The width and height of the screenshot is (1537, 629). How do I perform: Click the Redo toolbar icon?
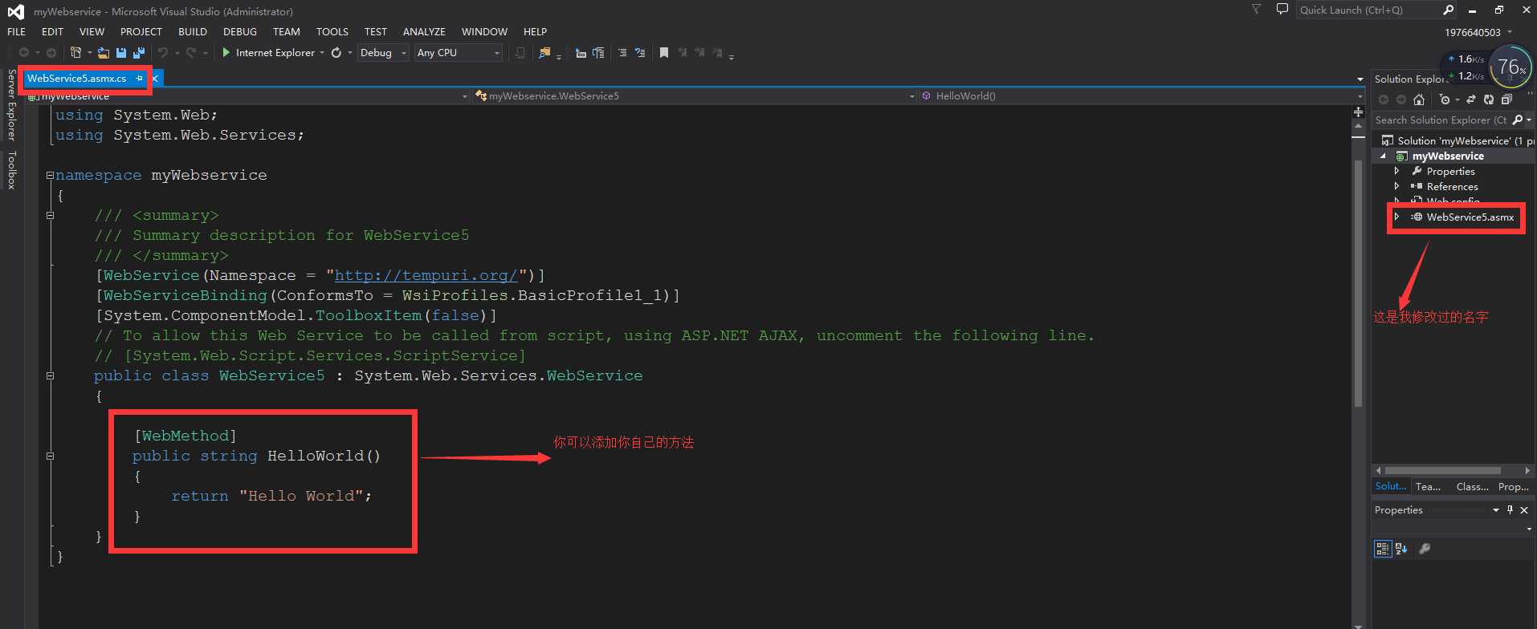tap(190, 52)
